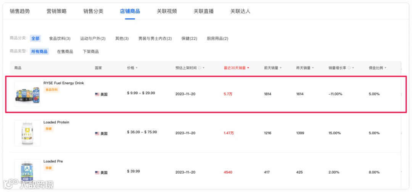Screen dimensions: 412x192
Task: Click the 销量增长率 info icon
Action: coord(349,68)
